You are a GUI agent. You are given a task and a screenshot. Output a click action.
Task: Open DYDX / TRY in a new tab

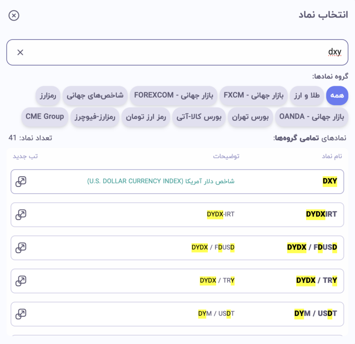21,280
